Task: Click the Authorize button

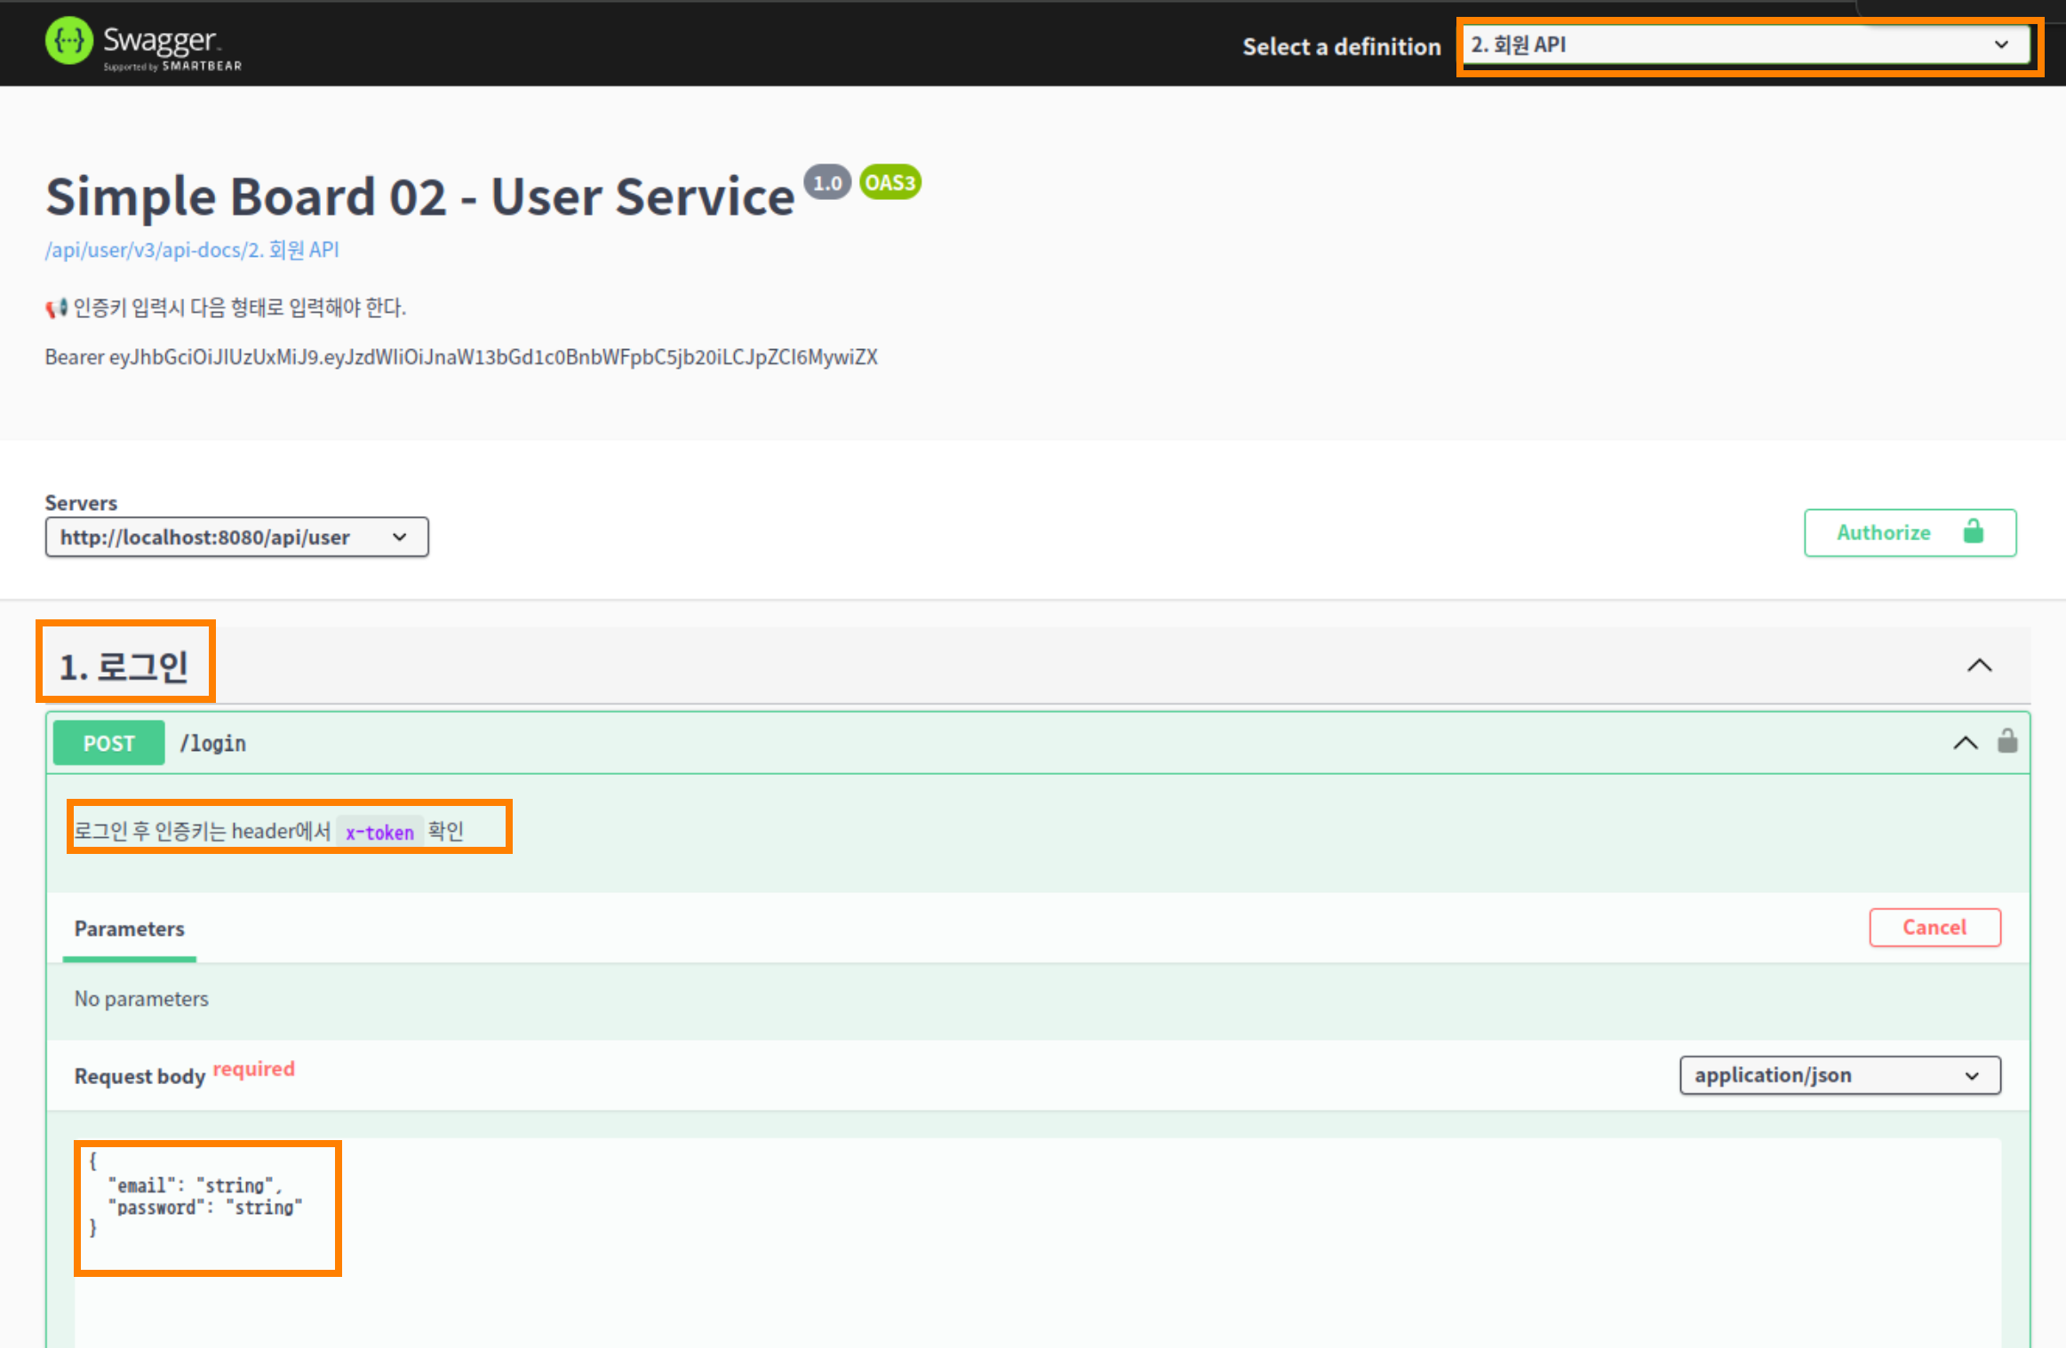Action: 1910,532
